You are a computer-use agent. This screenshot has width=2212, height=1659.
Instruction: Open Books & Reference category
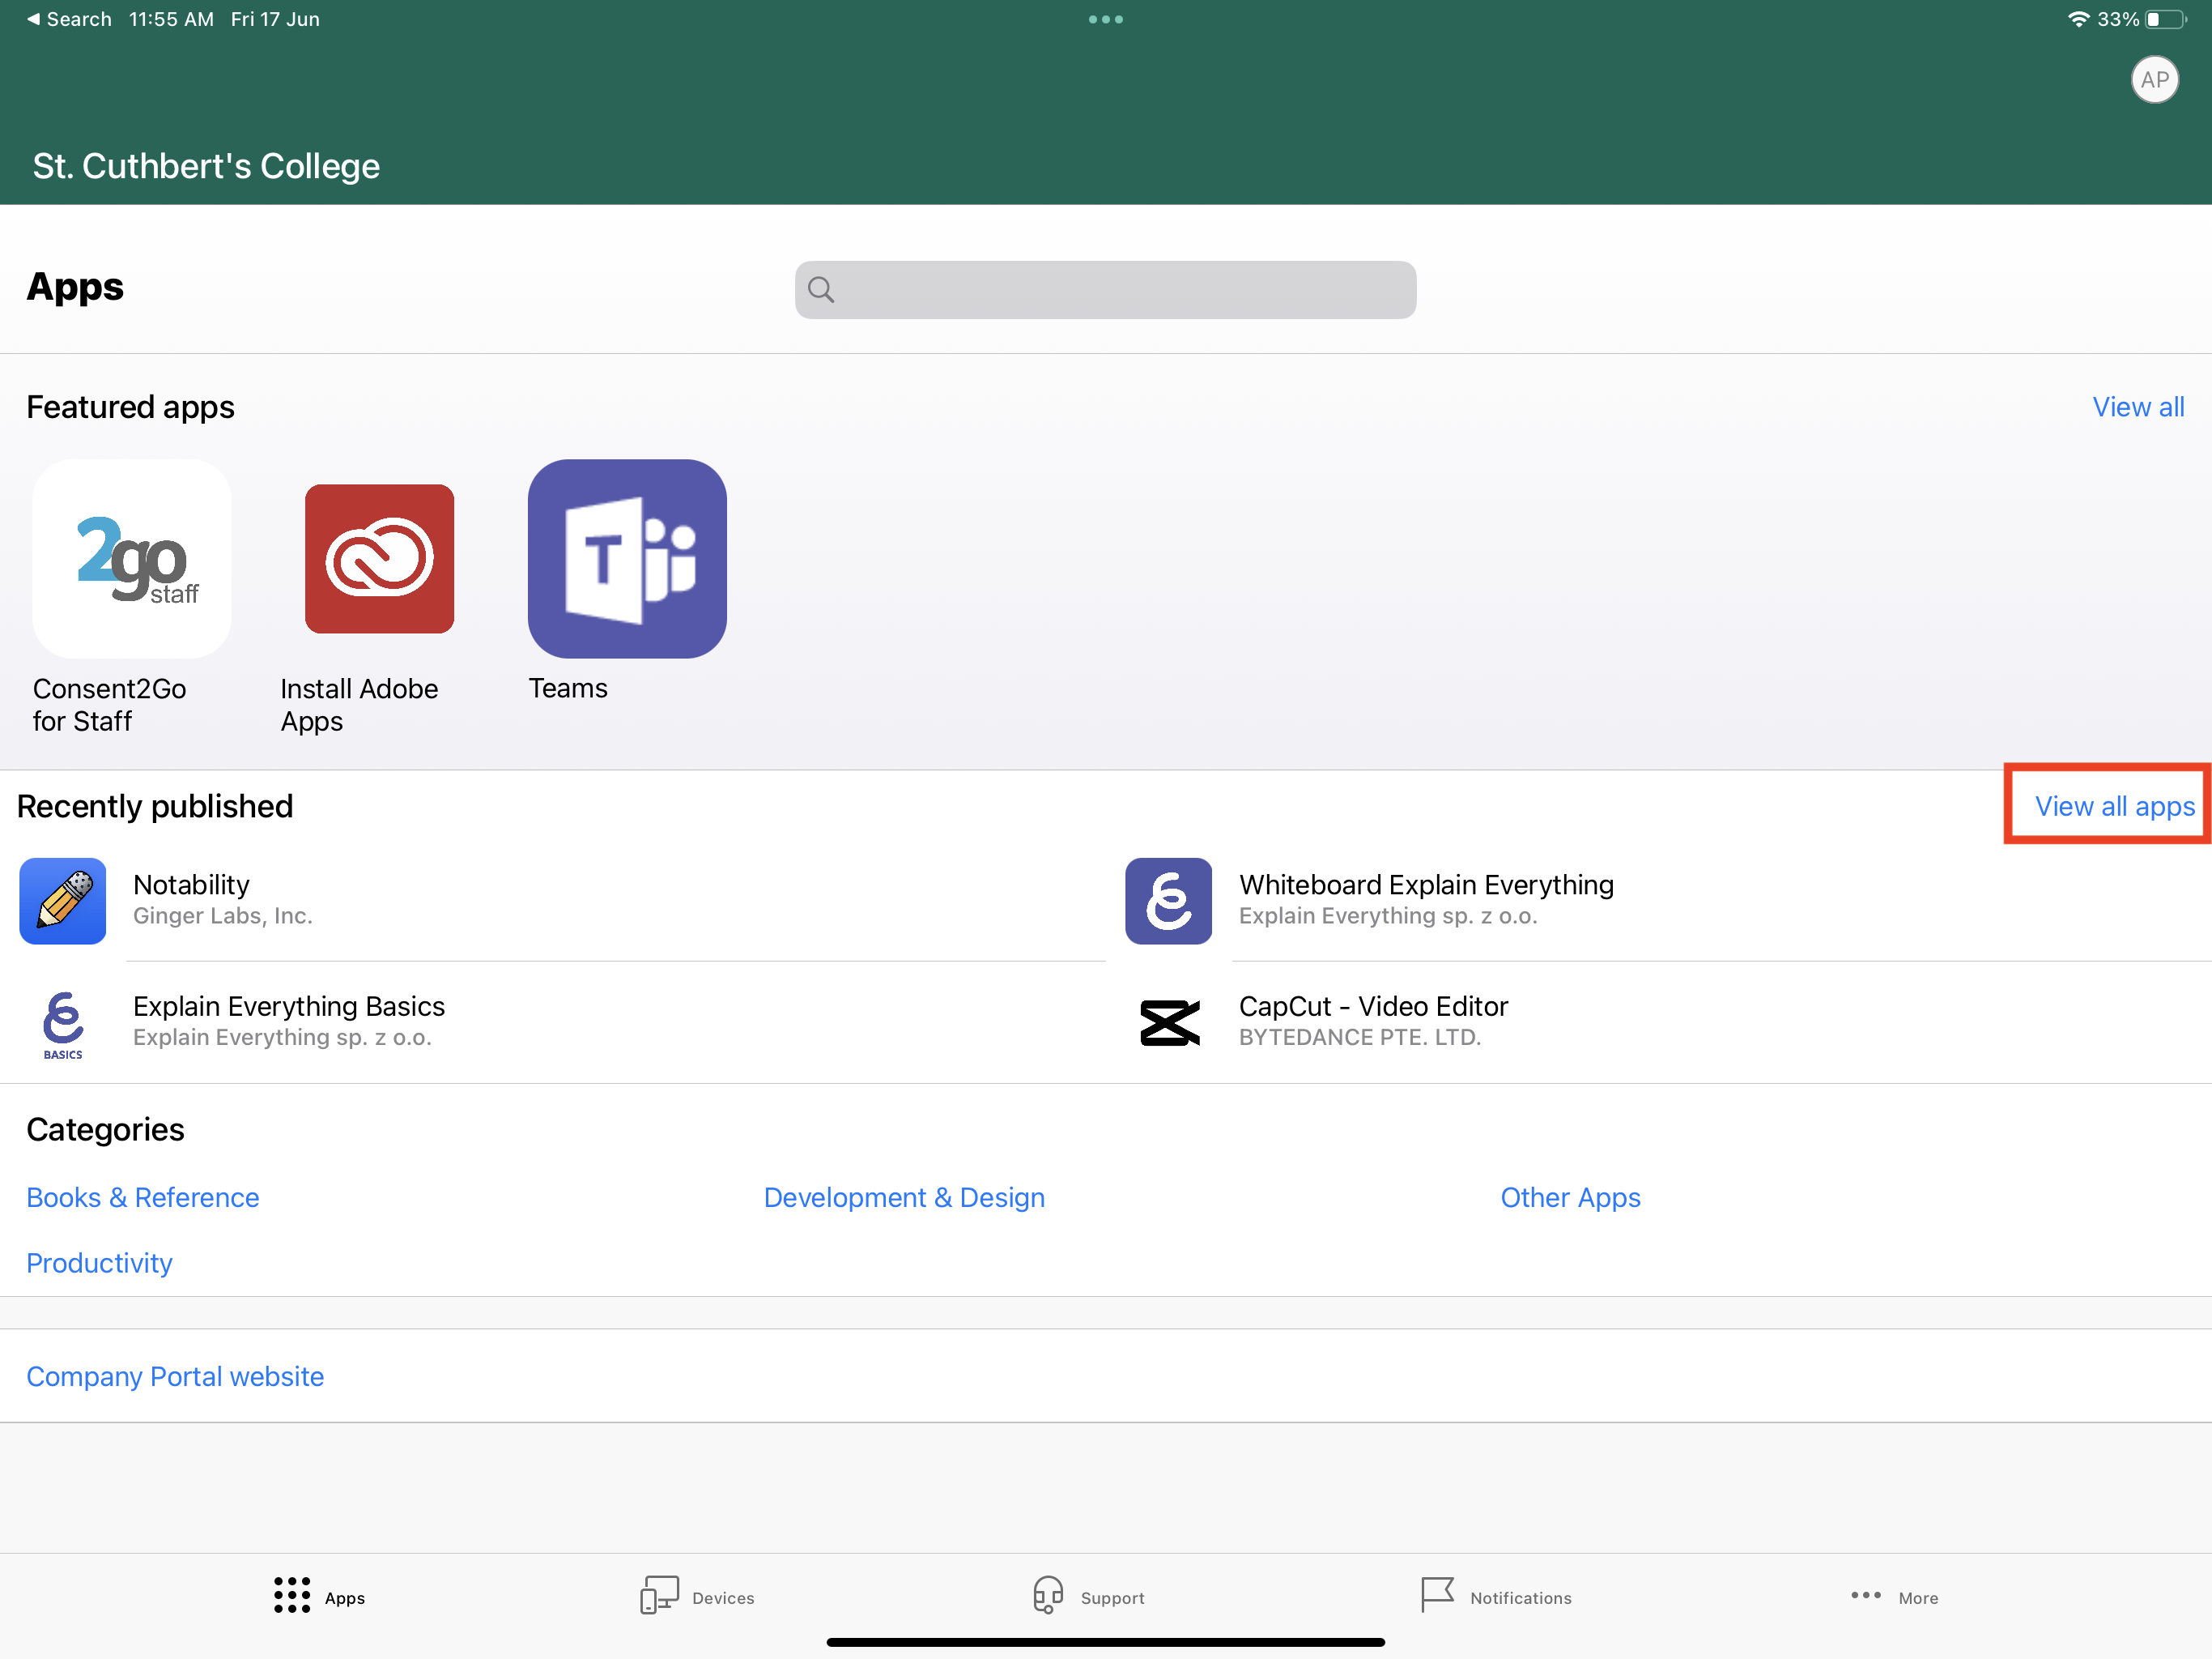pyautogui.click(x=143, y=1198)
